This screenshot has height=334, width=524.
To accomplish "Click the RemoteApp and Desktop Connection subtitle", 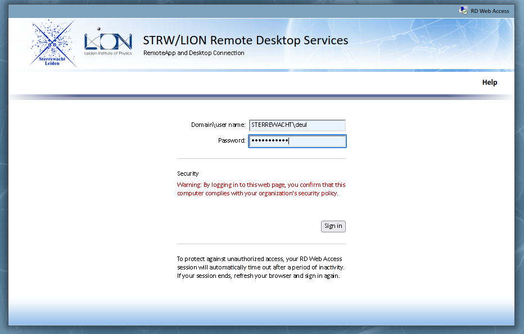I will (193, 53).
